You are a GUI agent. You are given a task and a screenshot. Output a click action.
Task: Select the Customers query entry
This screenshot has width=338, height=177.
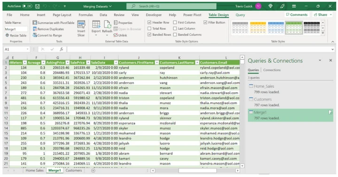click(291, 102)
